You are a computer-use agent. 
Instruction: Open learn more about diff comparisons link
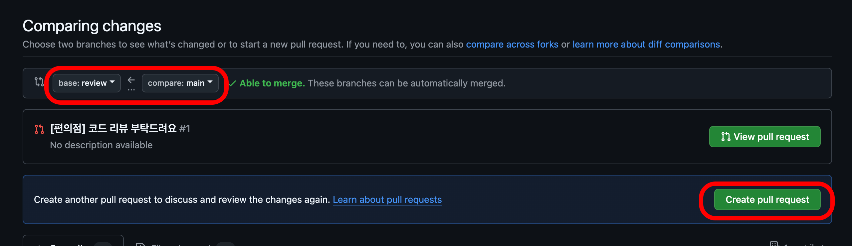646,44
